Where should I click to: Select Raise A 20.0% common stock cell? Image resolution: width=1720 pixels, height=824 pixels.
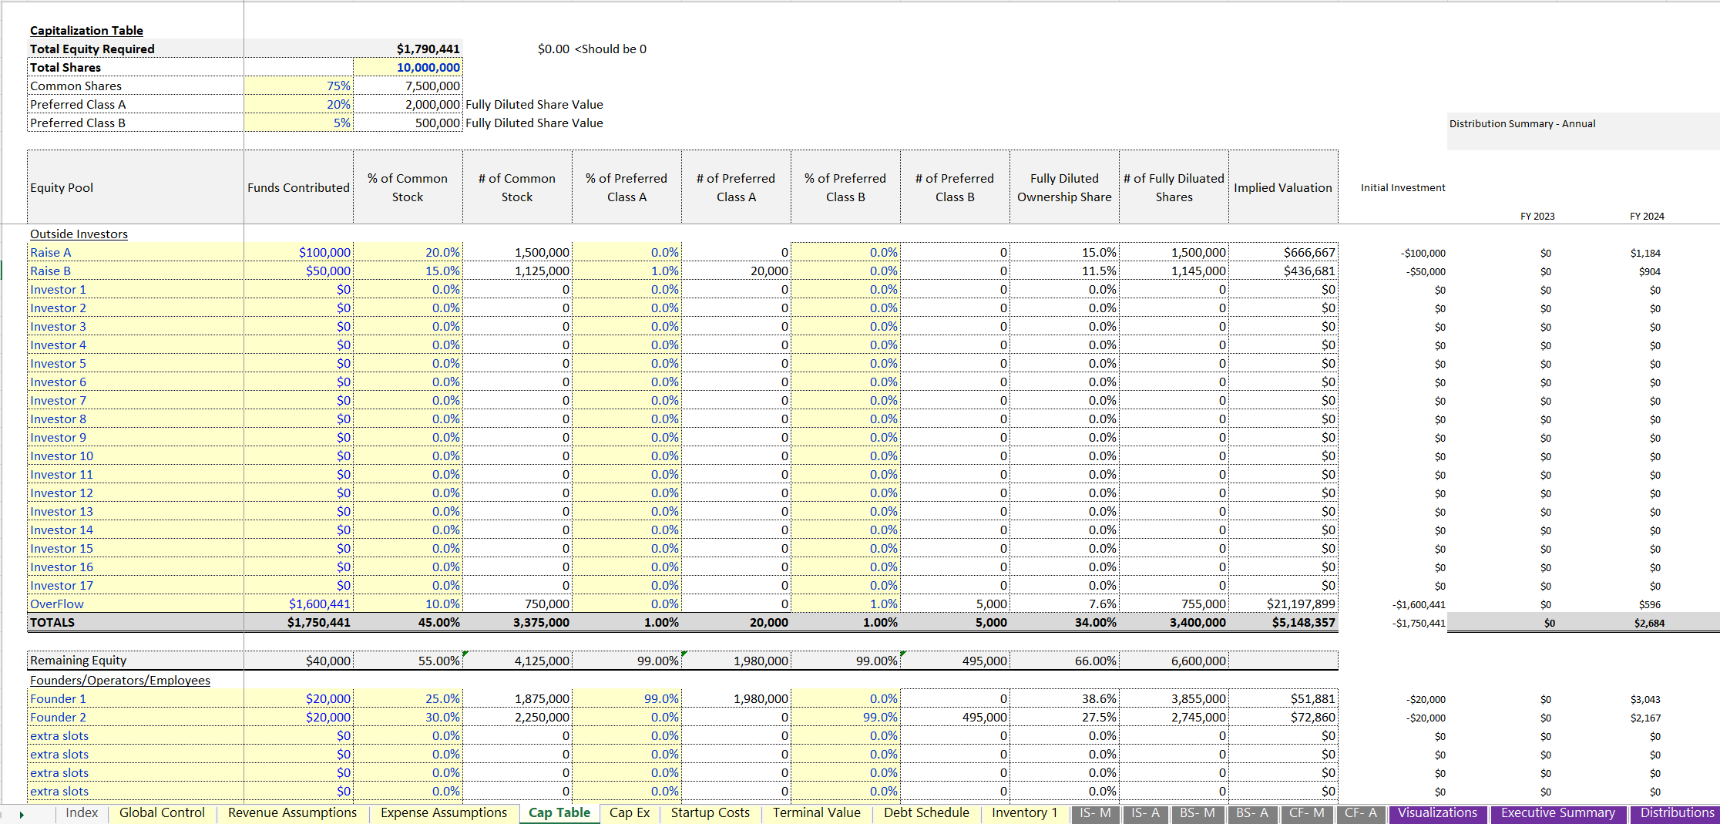coord(408,252)
